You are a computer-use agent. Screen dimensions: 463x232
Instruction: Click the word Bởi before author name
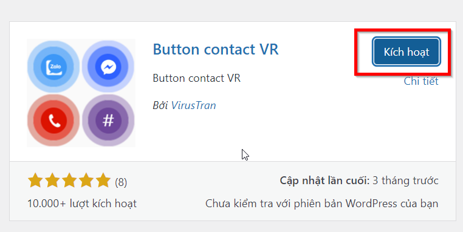tap(160, 105)
